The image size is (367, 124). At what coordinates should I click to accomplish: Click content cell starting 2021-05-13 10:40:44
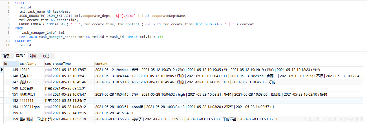point(229,76)
